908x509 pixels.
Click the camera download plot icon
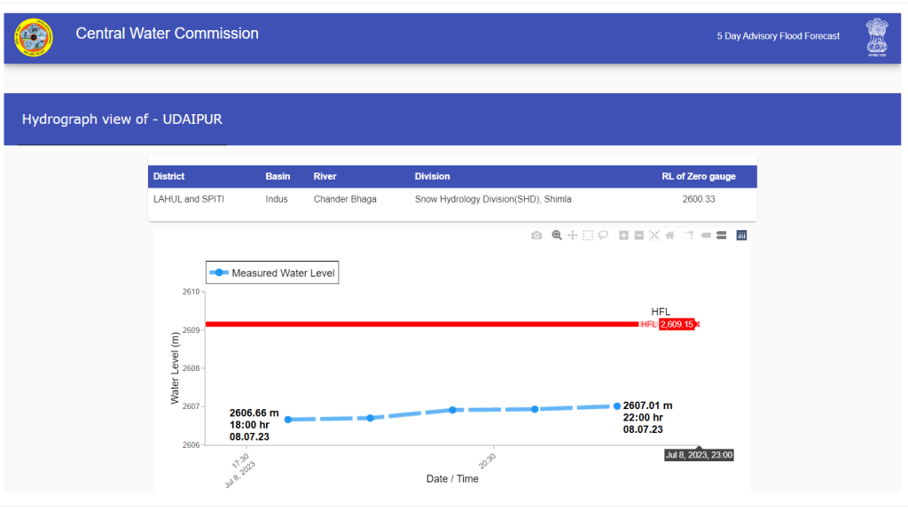(536, 235)
